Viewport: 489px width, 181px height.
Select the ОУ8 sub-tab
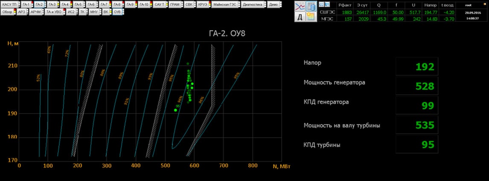coord(117,11)
